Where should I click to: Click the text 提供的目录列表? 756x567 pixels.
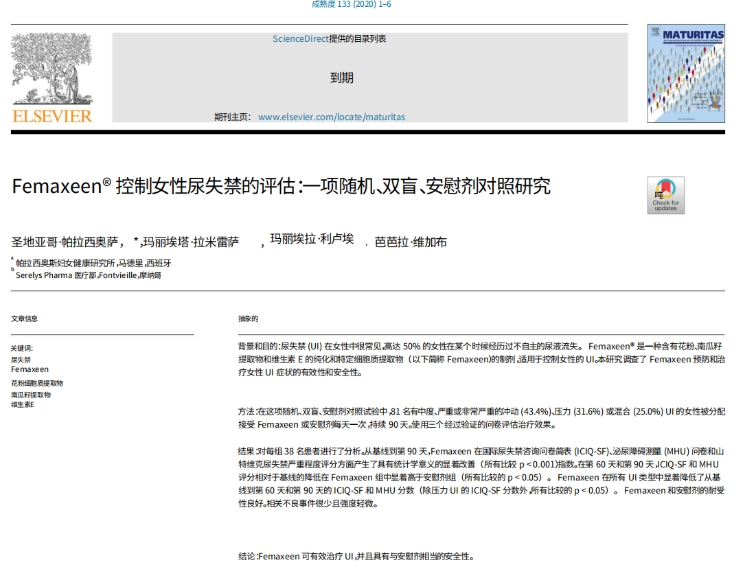[358, 38]
